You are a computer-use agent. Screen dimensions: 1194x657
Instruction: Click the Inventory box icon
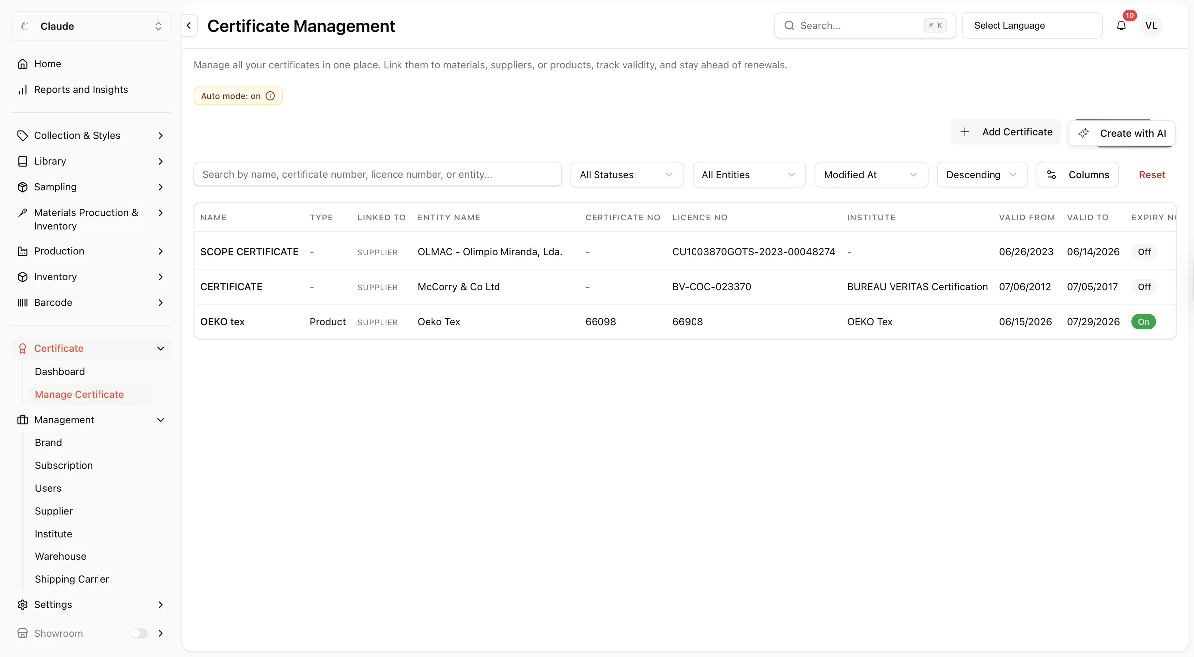22,277
